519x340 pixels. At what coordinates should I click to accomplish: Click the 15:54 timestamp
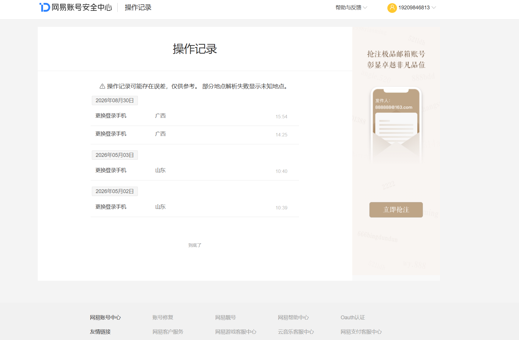tap(281, 117)
